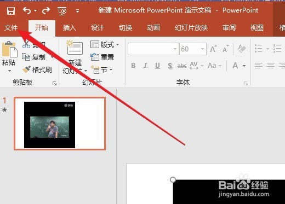
Task: Expand the bullets dropdown arrow
Action: [267, 49]
